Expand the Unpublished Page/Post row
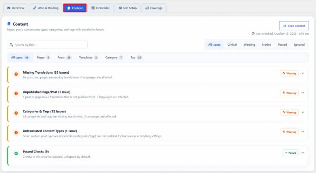316x173 pixels. pyautogui.click(x=303, y=93)
